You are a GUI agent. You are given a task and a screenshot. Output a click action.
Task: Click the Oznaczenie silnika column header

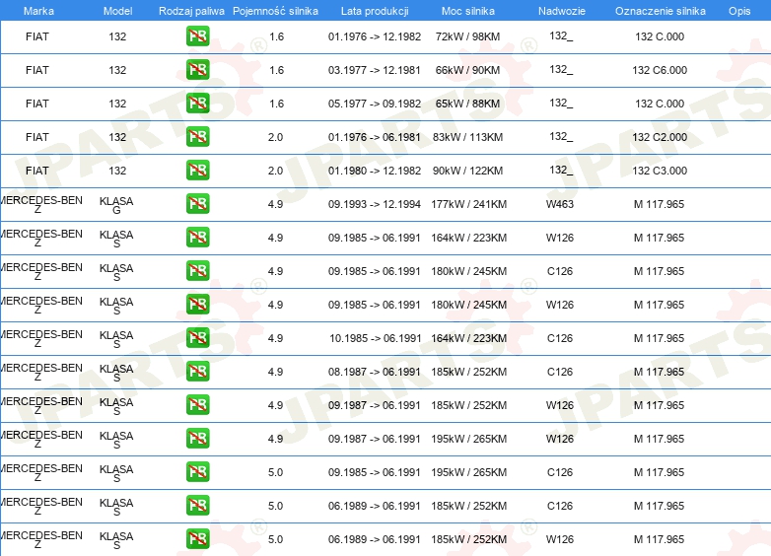point(661,11)
